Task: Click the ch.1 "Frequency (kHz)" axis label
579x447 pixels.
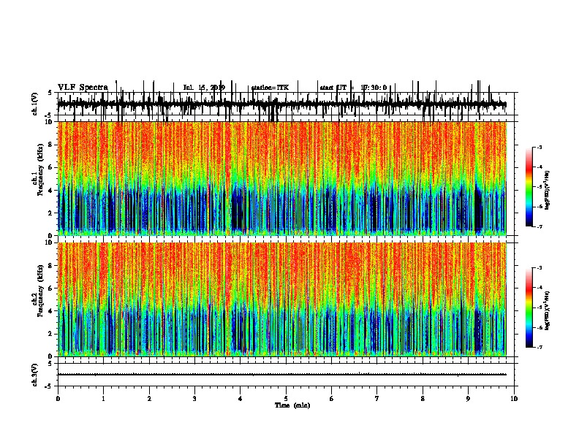Action: [40, 170]
